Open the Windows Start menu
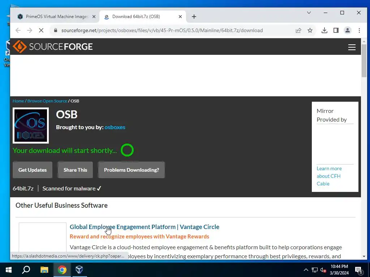 pos(9,270)
